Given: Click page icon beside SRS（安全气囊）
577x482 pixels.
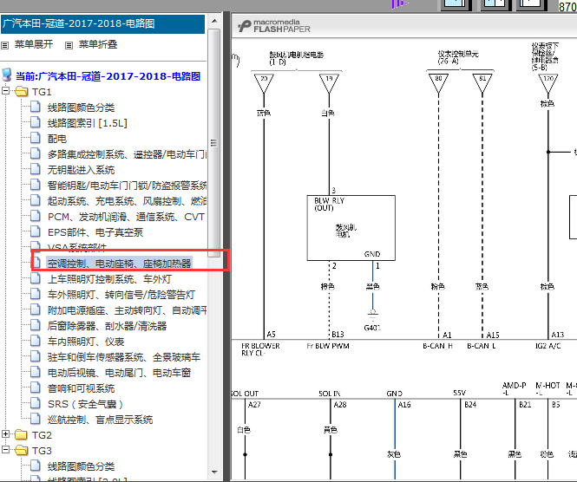Looking at the screenshot, I should (36, 403).
